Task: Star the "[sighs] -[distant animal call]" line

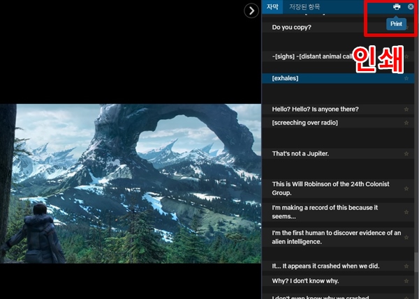Action: click(x=406, y=56)
